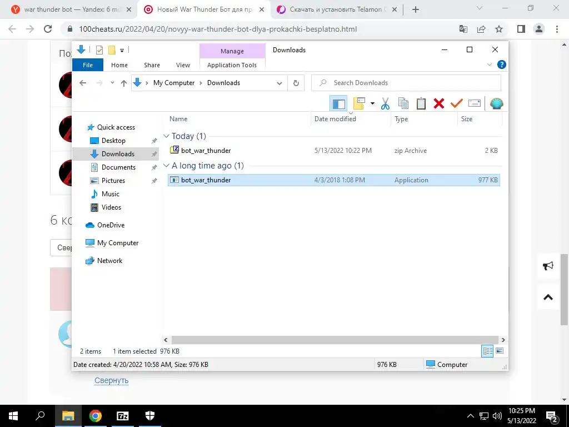The height and width of the screenshot is (427, 569).
Task: Open address bar history dropdown
Action: coord(279,83)
